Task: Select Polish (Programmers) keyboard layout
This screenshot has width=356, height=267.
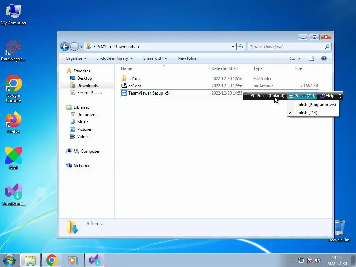Action: pyautogui.click(x=313, y=105)
